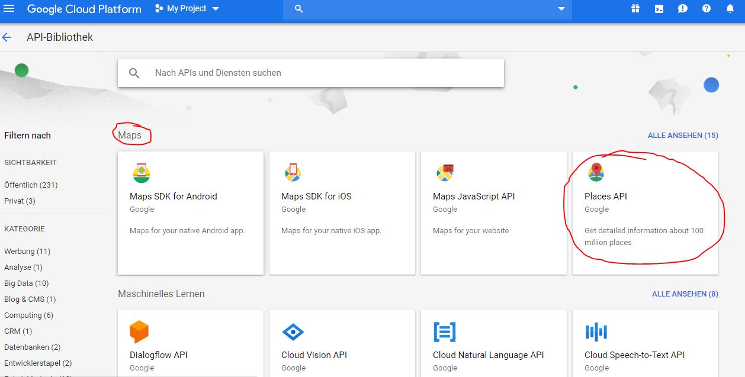
Task: Activate Cloud Shell terminal icon
Action: [x=659, y=9]
